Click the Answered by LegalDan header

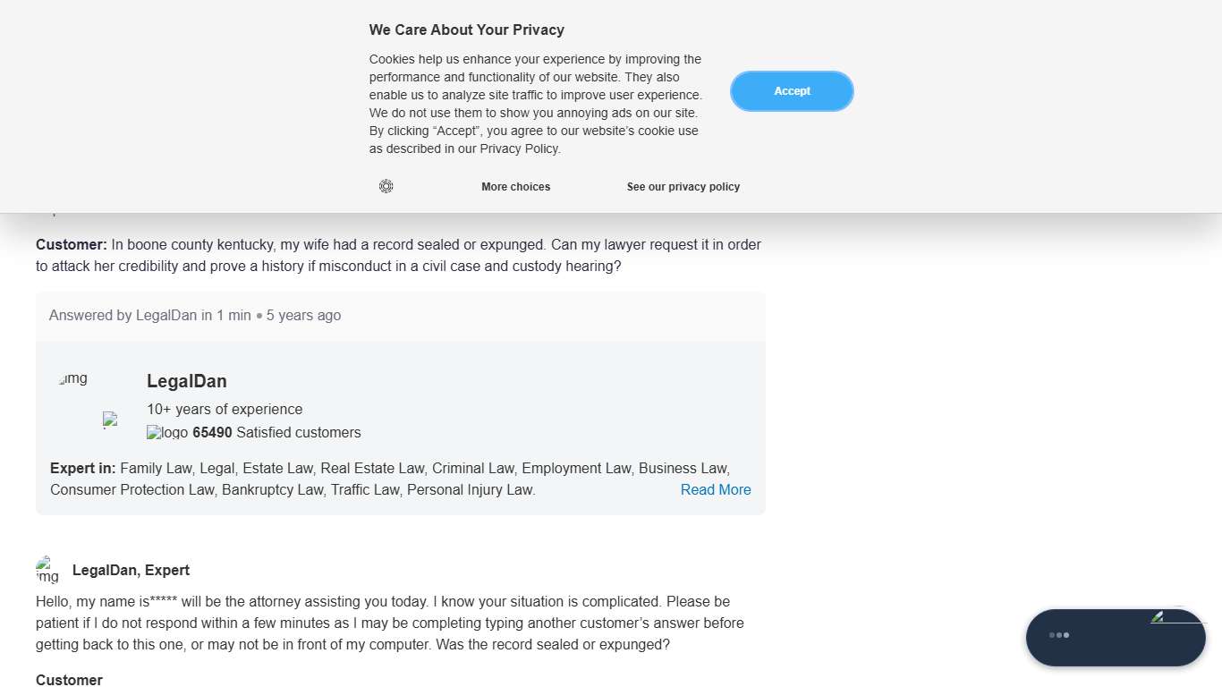tap(195, 316)
